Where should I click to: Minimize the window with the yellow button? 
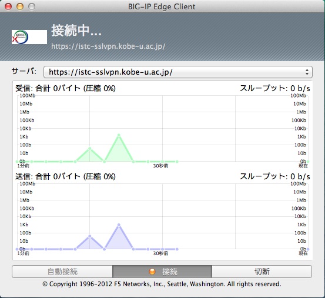click(x=20, y=6)
